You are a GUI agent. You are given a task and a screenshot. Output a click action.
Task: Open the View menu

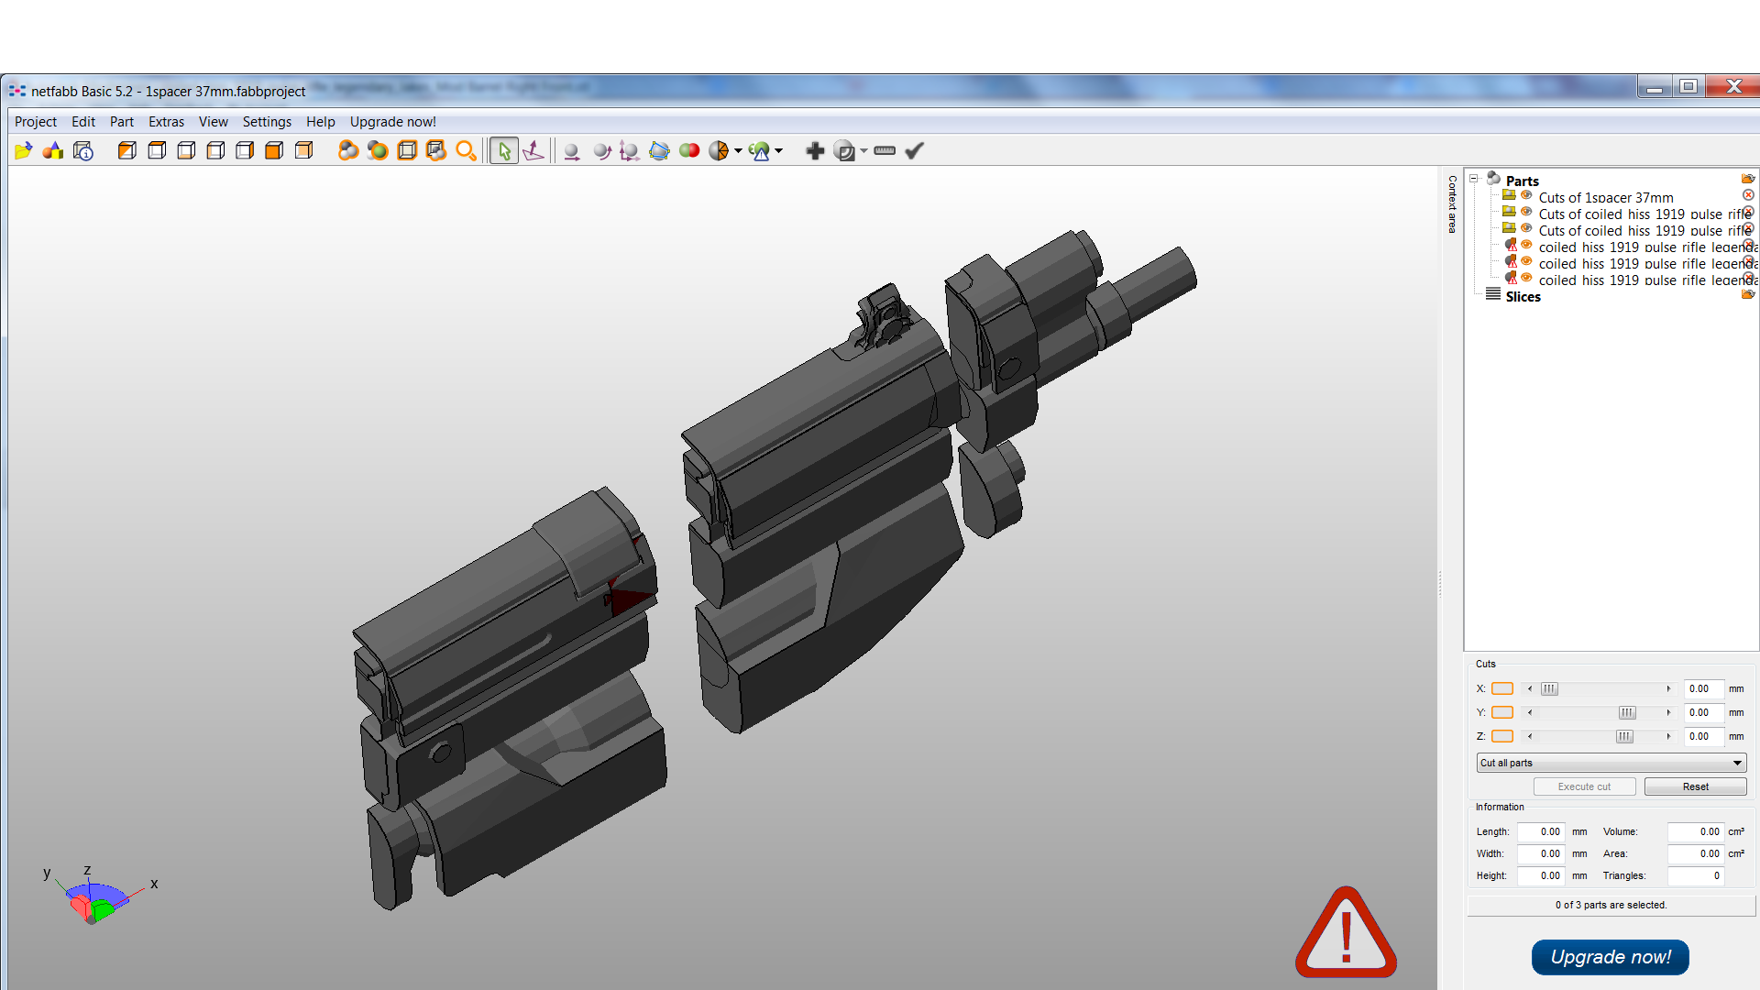point(213,122)
